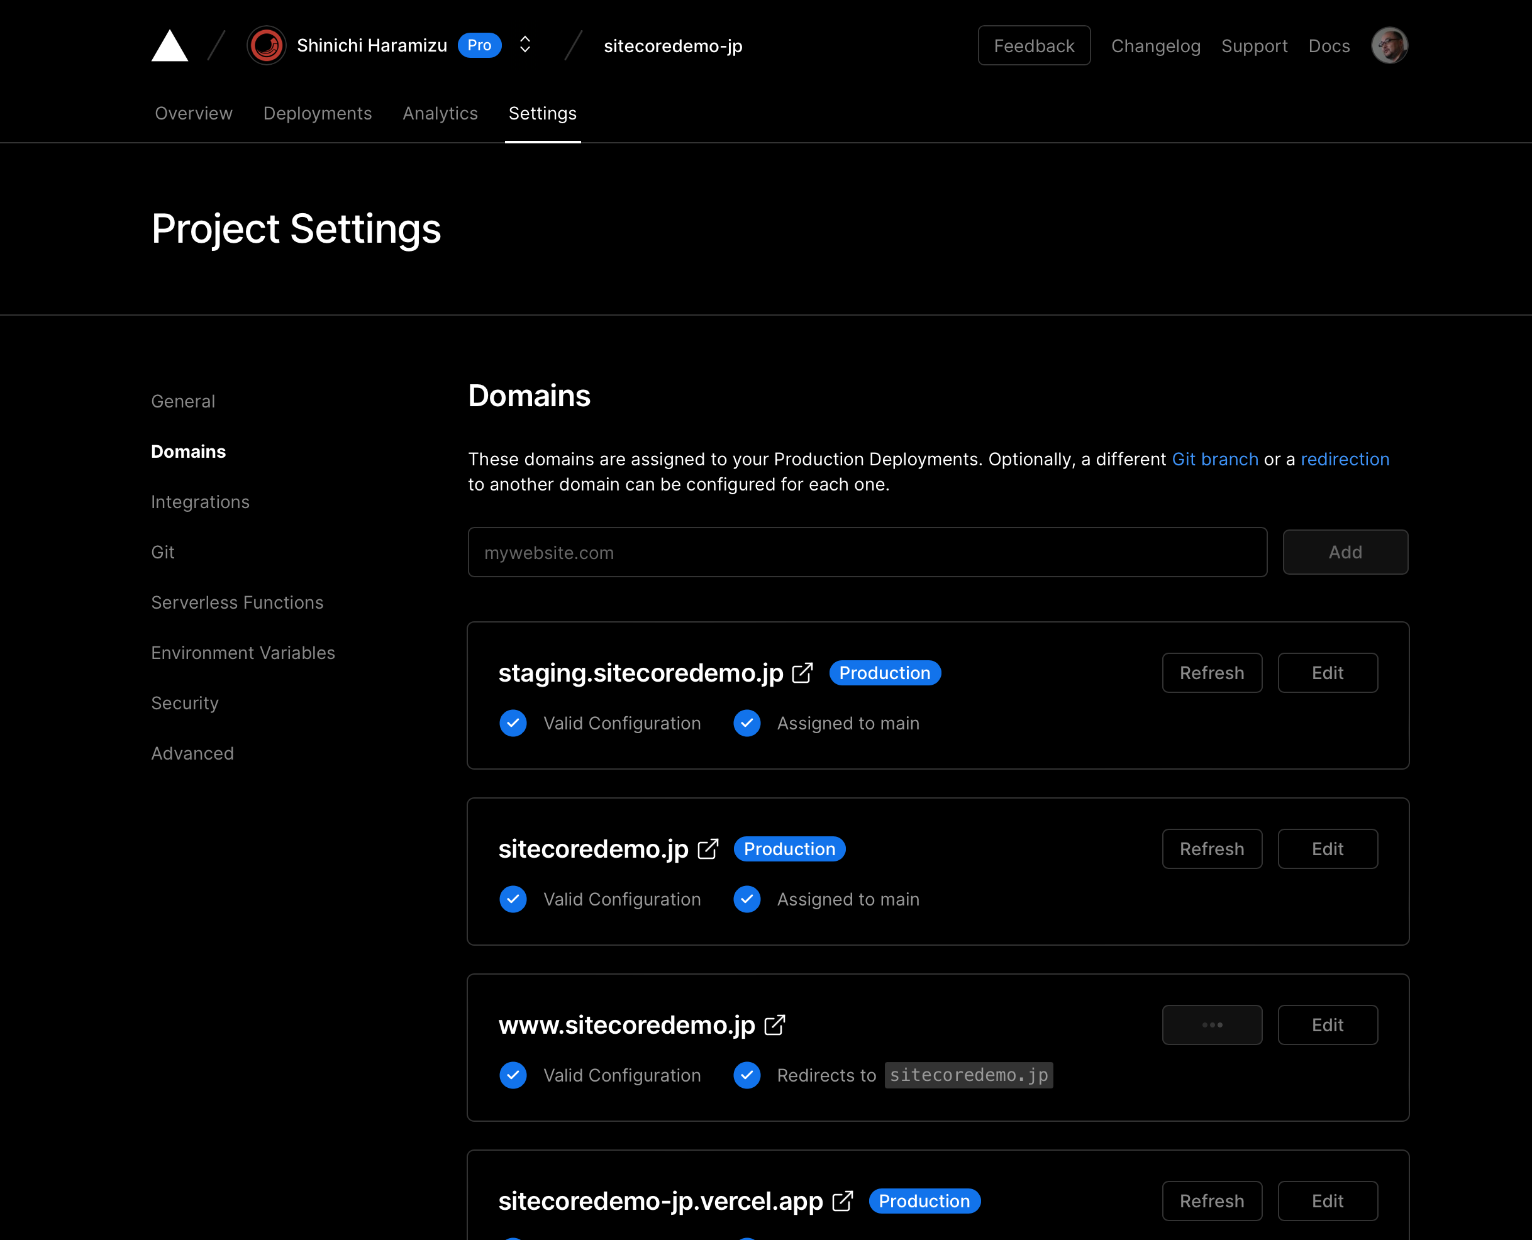Follow the redirection link
The height and width of the screenshot is (1240, 1532).
tap(1345, 459)
